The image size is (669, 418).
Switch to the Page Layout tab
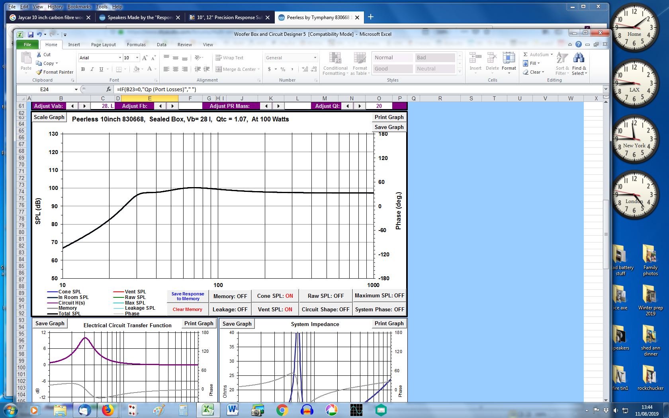tap(103, 45)
